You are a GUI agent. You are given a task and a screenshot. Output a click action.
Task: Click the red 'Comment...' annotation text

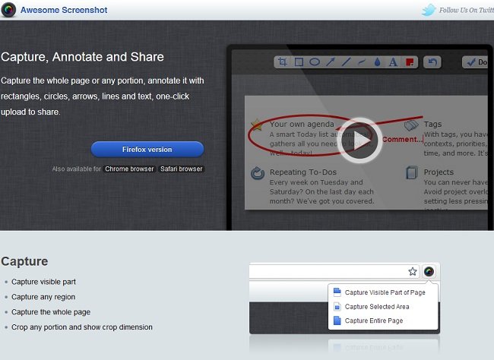tap(402, 139)
